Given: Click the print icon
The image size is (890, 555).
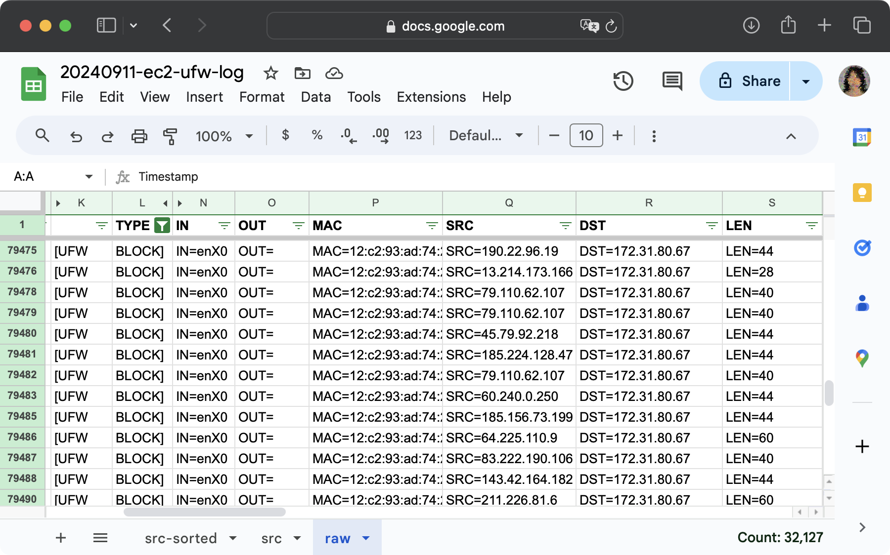Looking at the screenshot, I should pos(139,136).
